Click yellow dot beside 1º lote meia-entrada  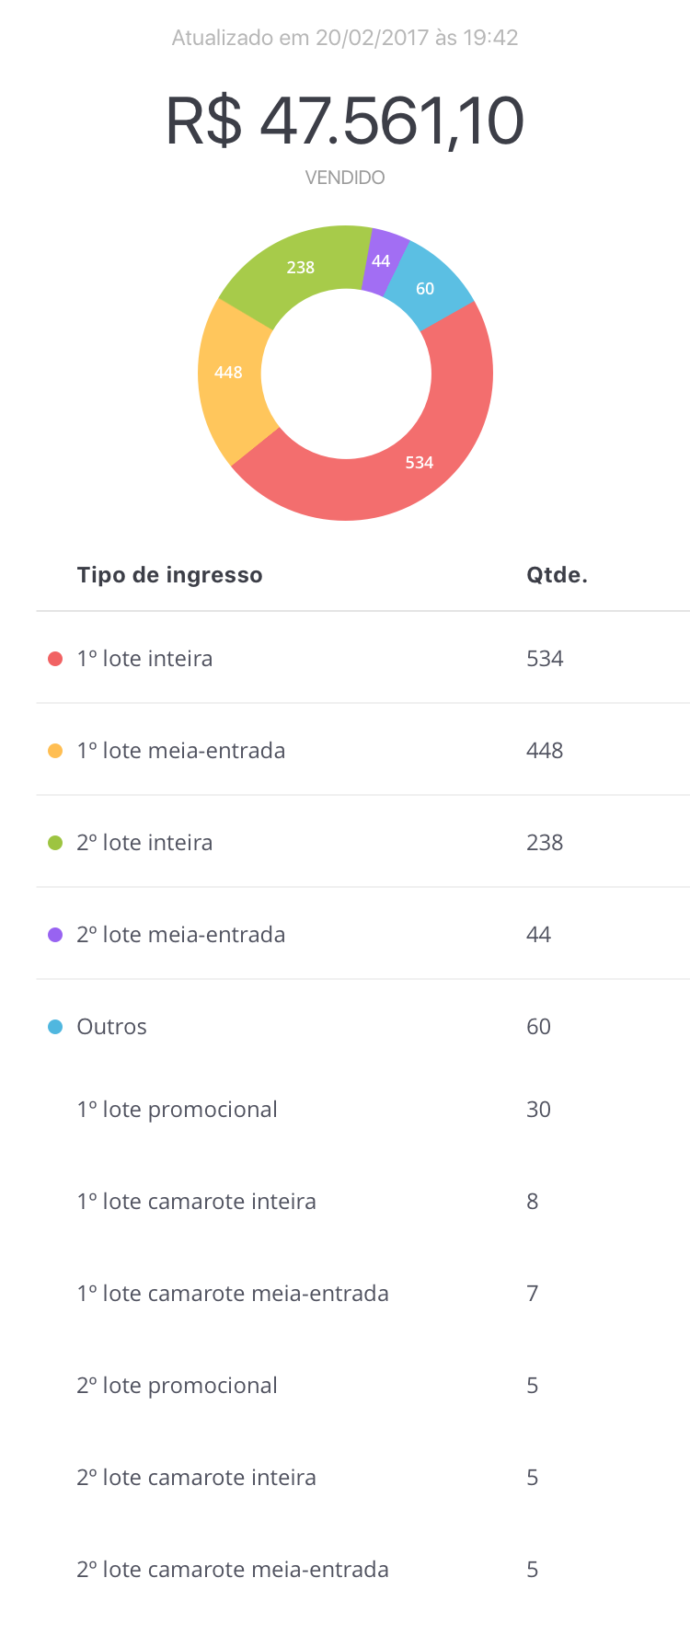tap(55, 751)
